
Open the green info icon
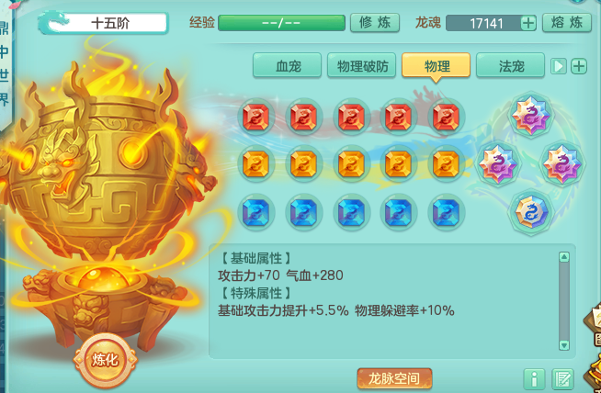pyautogui.click(x=534, y=379)
